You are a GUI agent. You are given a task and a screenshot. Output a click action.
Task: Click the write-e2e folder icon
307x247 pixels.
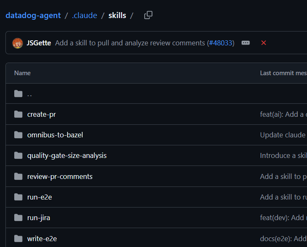pyautogui.click(x=18, y=239)
